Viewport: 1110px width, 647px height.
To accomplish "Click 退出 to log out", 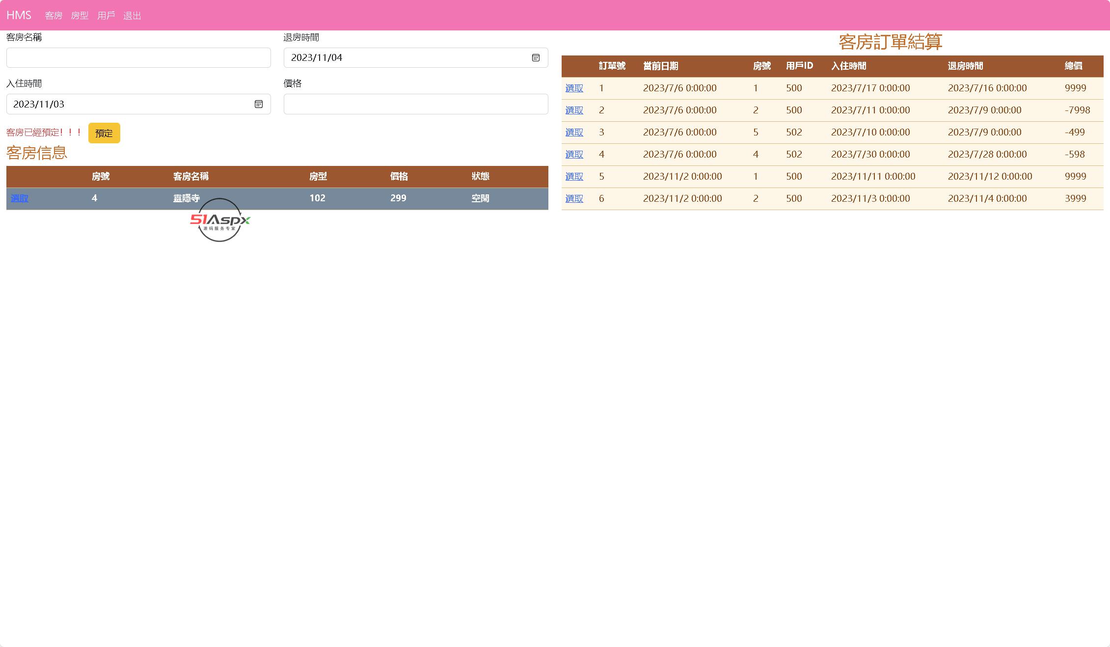I will [x=132, y=16].
